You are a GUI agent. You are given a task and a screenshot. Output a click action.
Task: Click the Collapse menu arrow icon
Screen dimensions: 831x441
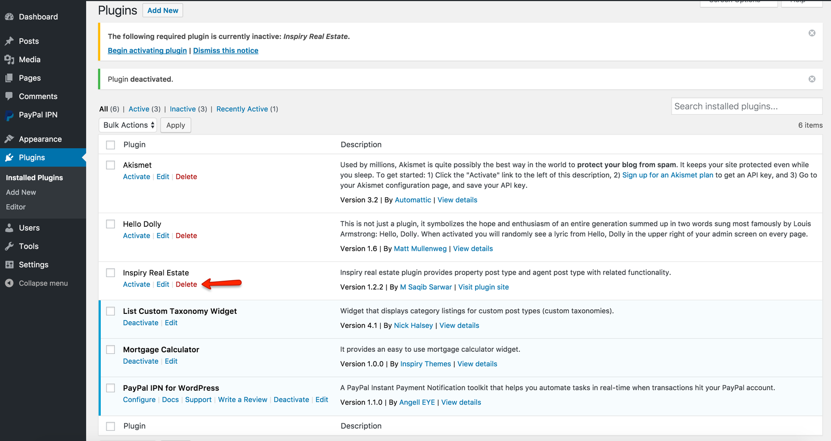tap(9, 283)
